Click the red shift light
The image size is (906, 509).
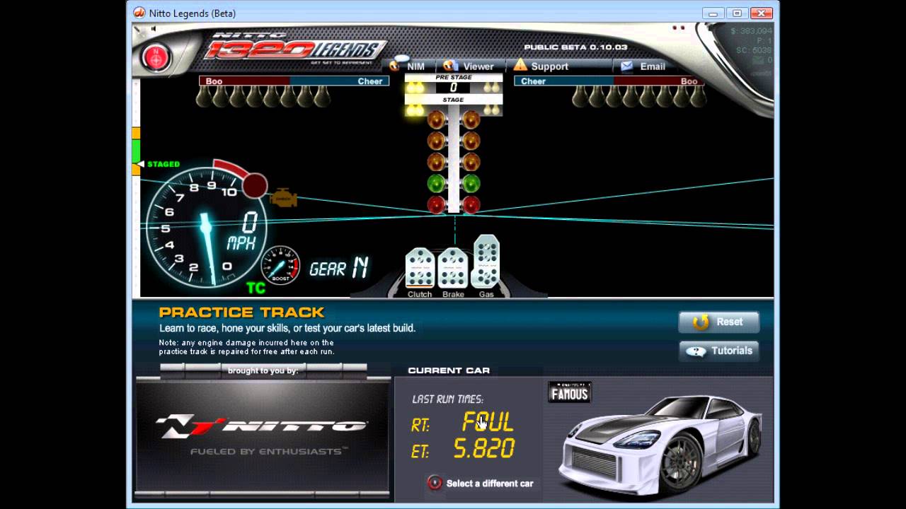(x=255, y=185)
